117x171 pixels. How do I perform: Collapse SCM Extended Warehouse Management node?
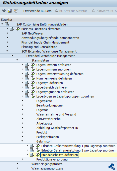(7, 51)
